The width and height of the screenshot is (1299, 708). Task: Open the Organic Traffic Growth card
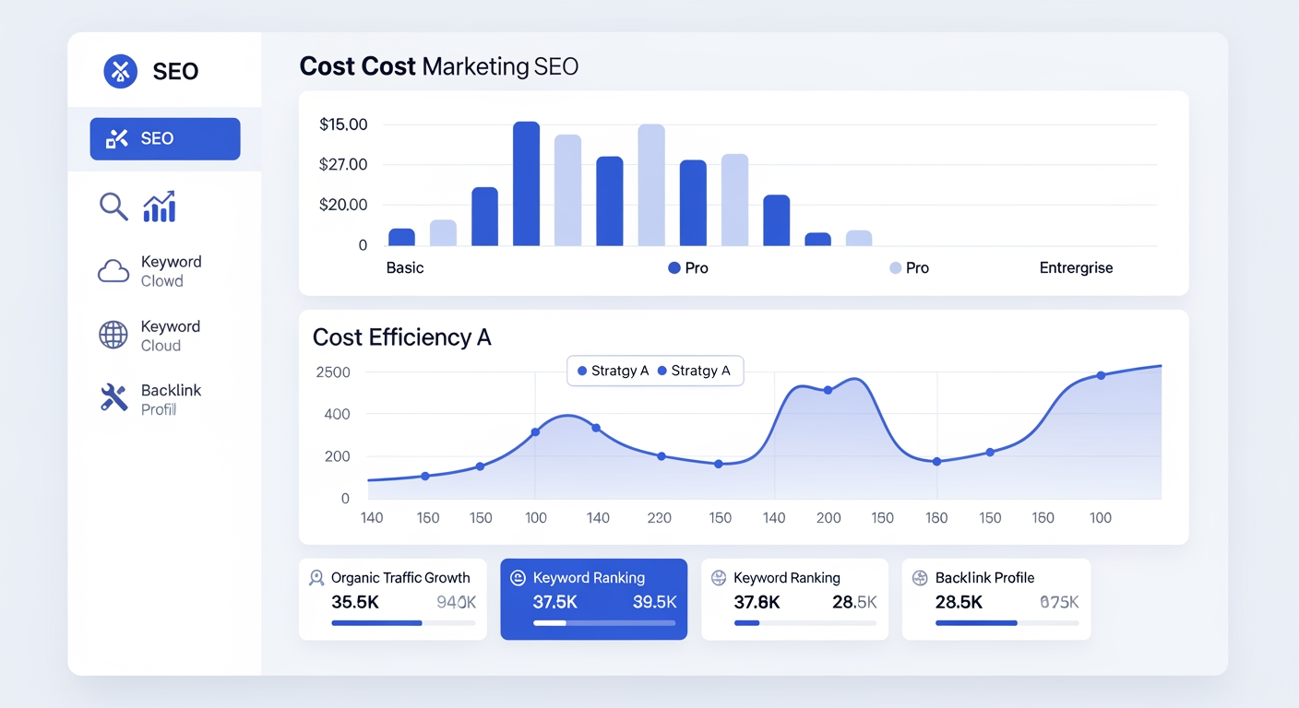[x=392, y=599]
